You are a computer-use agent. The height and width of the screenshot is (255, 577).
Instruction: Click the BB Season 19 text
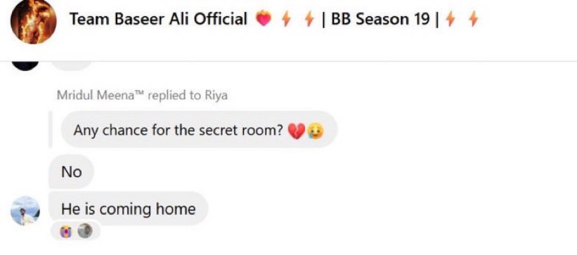[x=380, y=19]
